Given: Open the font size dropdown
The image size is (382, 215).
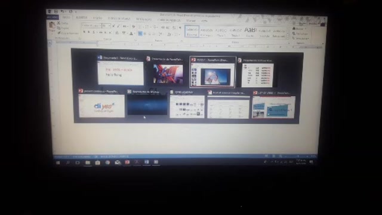Looking at the screenshot, I should tap(106, 26).
